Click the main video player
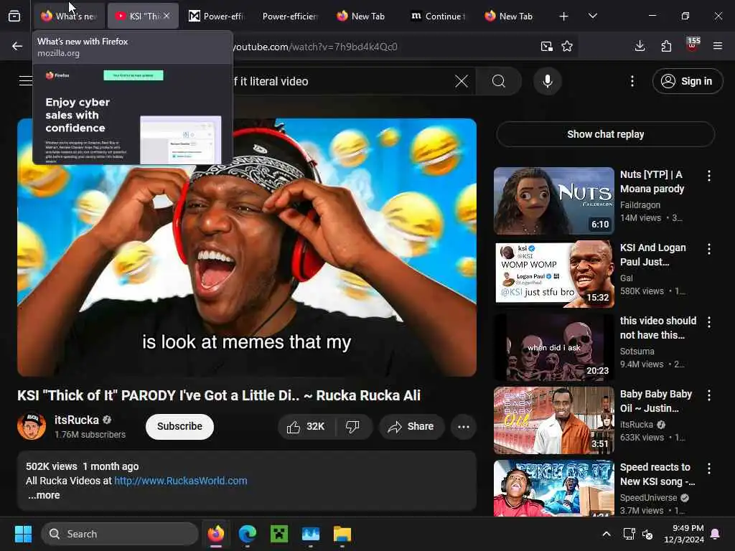 (x=247, y=247)
